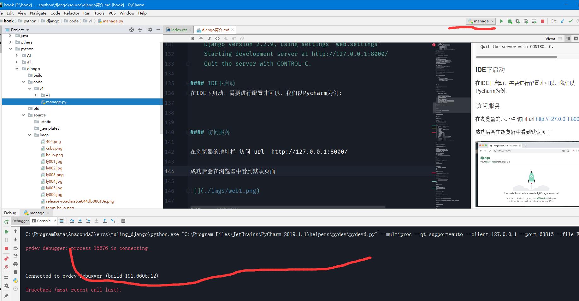Select the Console tab in Debug
Image resolution: width=579 pixels, height=301 pixels.
(x=44, y=221)
